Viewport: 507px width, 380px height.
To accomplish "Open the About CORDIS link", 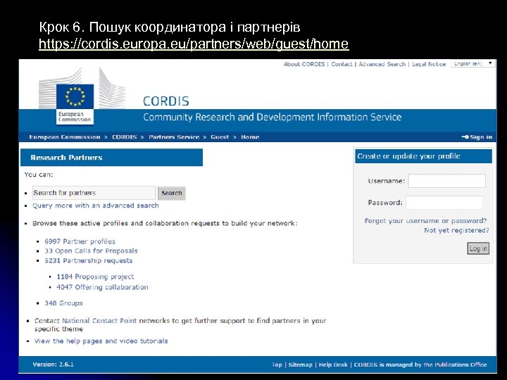I will pos(304,64).
